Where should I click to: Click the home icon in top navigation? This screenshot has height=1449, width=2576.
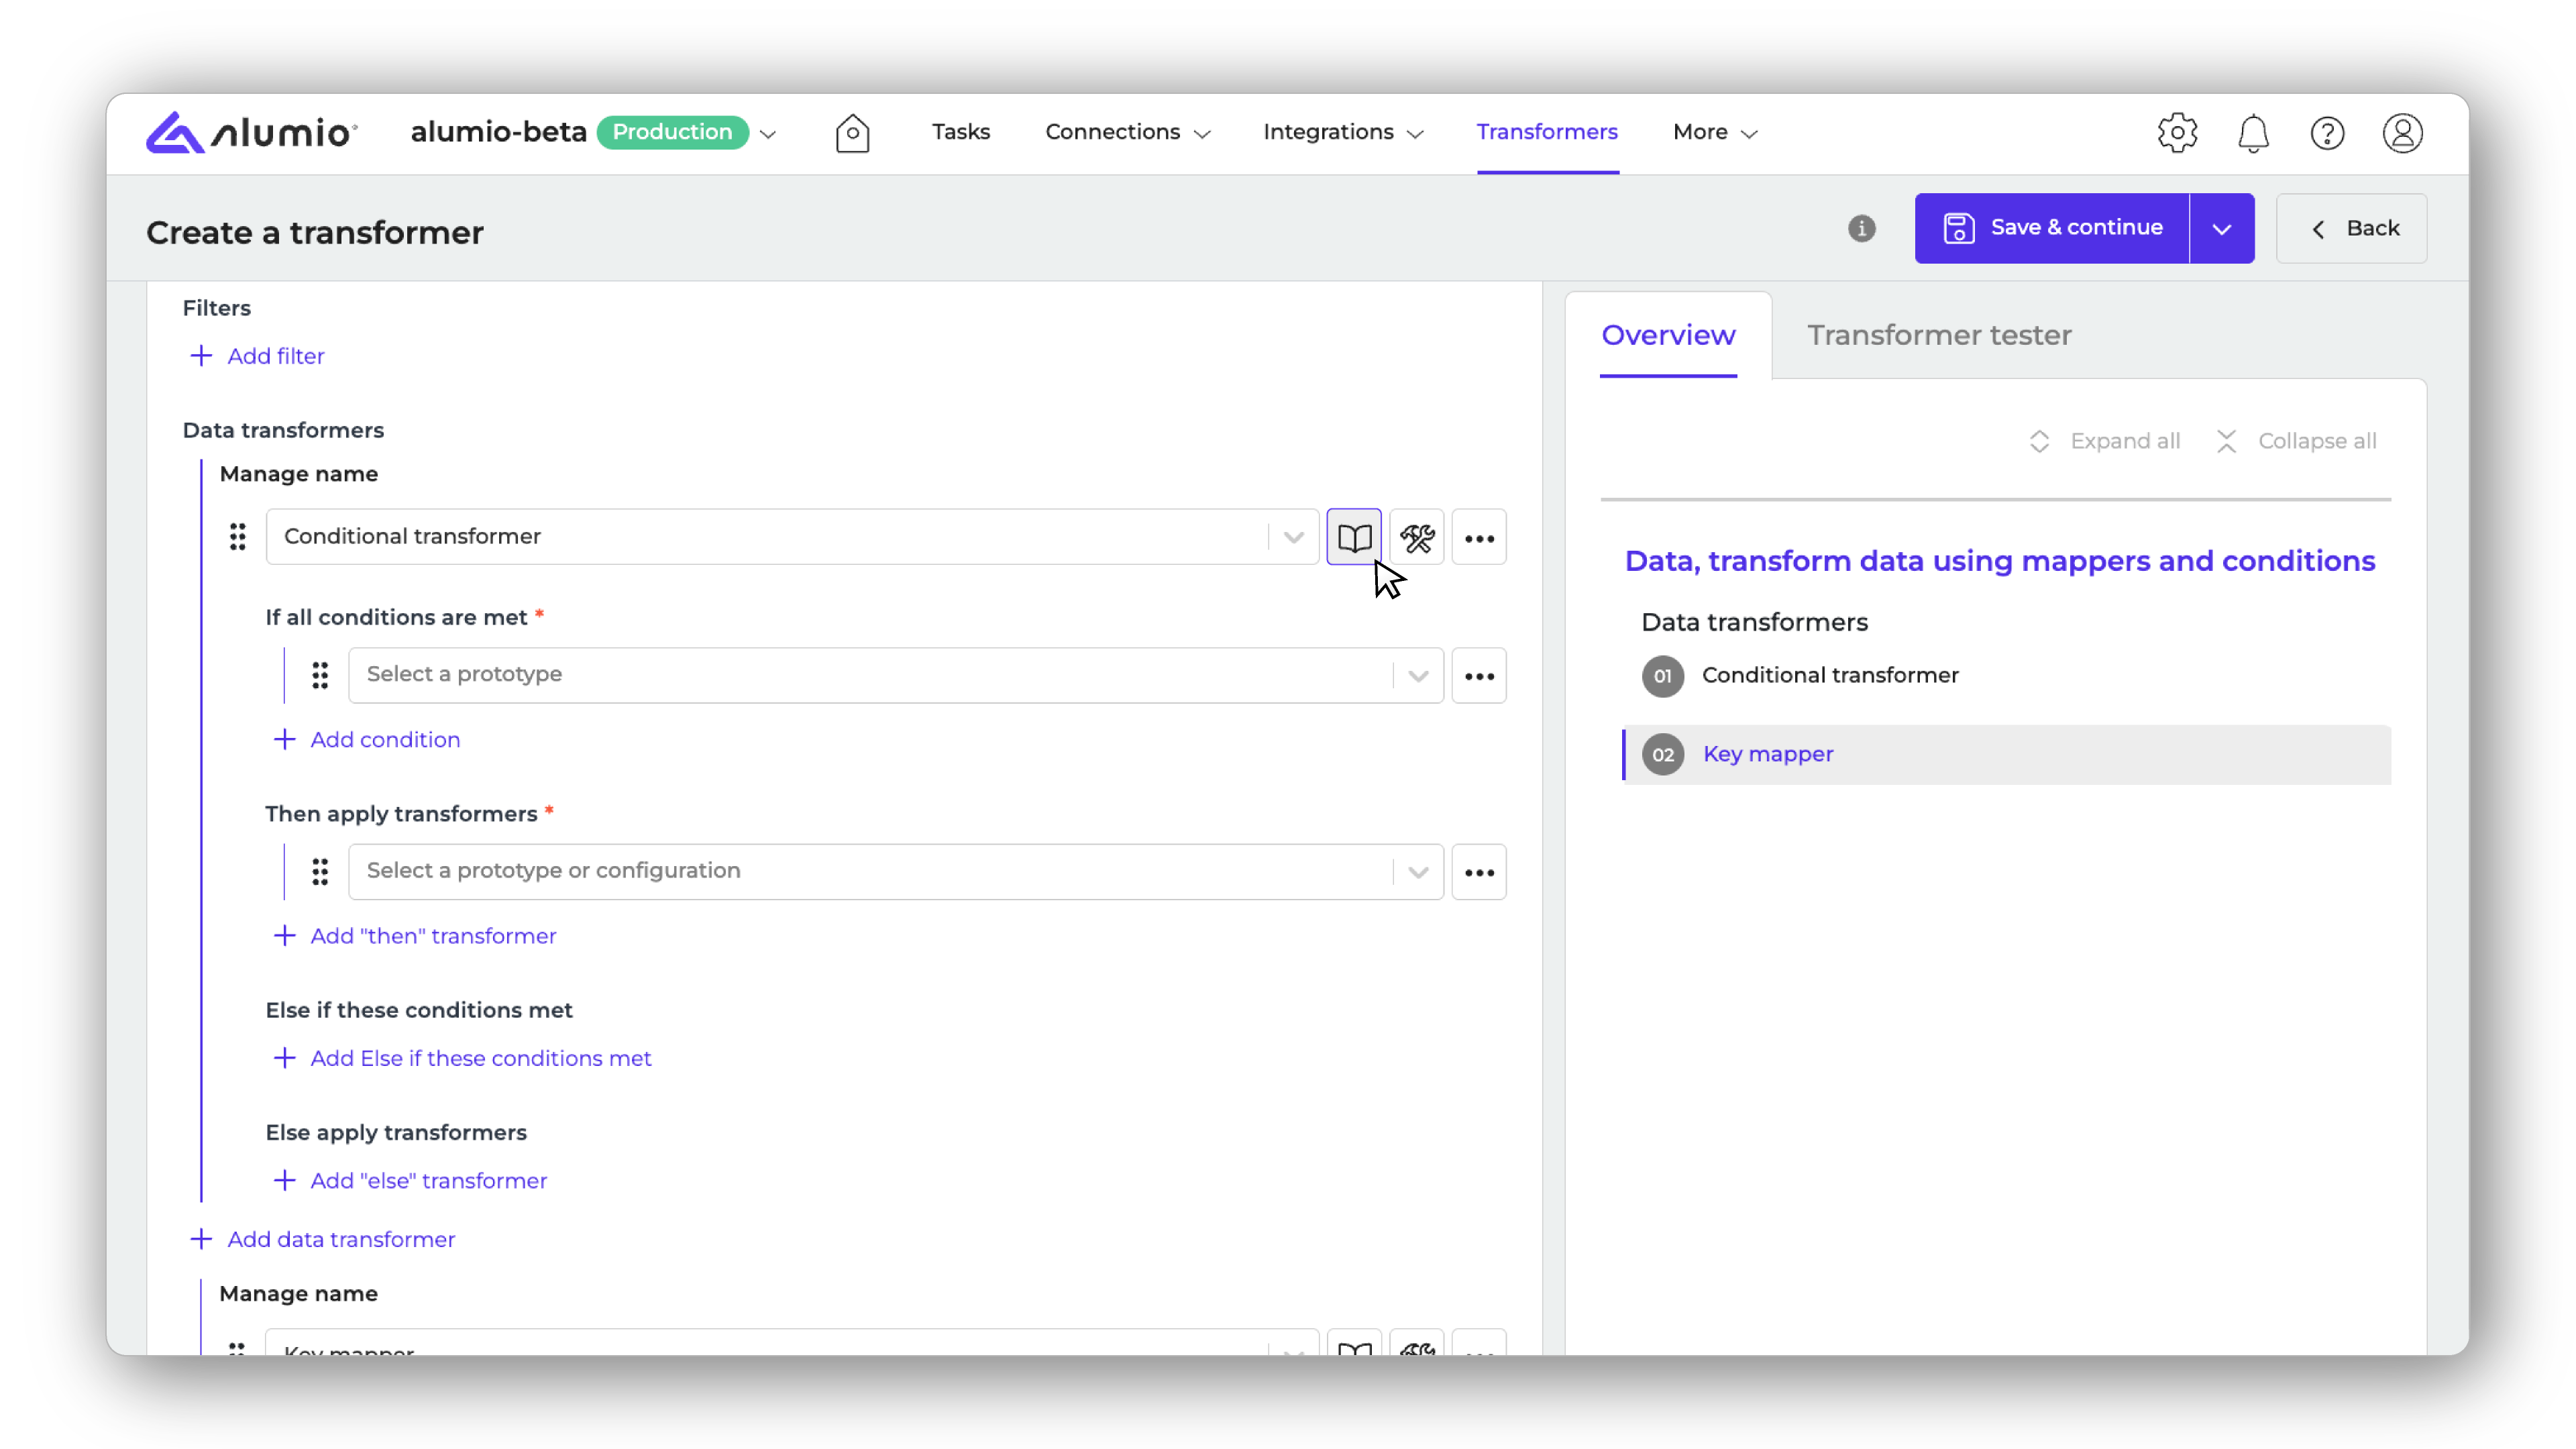pos(852,133)
